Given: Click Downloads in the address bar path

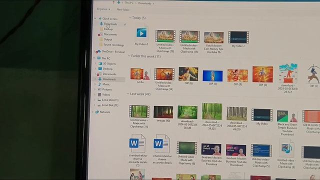Looking at the screenshot, I should 144,3.
